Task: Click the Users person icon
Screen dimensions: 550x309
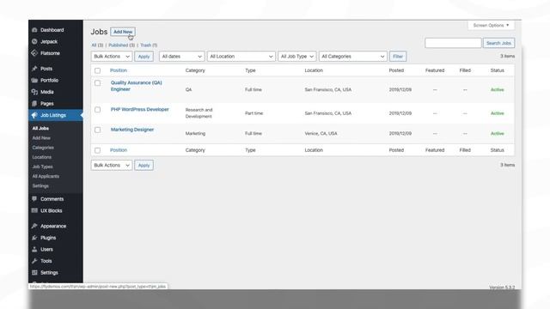Action: click(x=34, y=249)
